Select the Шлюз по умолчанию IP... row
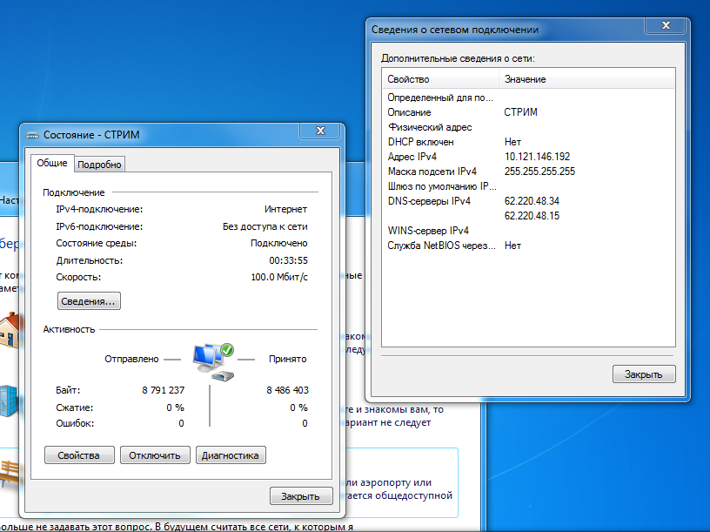710x532 pixels. (528, 186)
